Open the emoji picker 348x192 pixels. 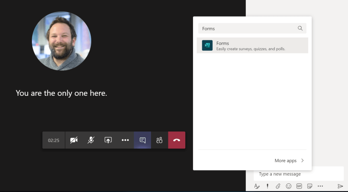[x=289, y=186]
